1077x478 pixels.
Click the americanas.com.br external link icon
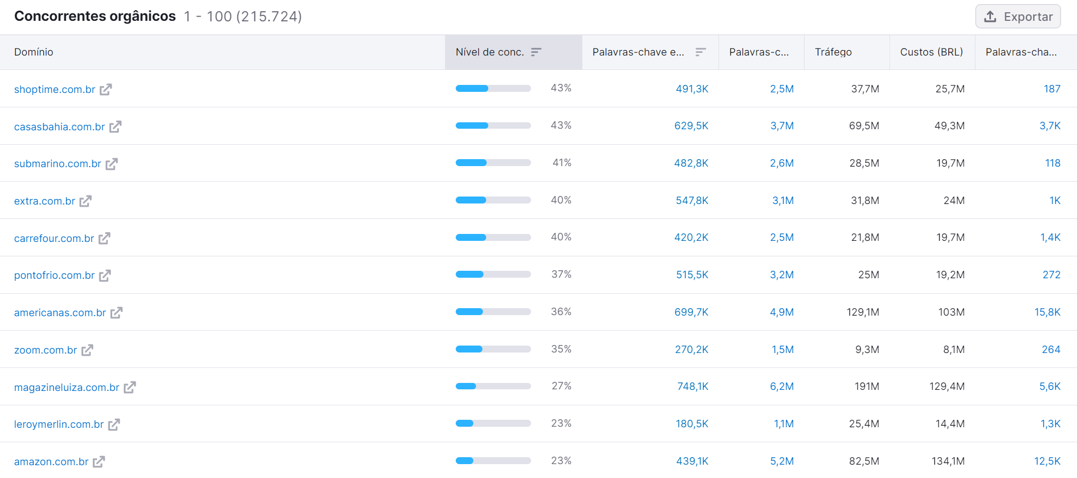116,313
